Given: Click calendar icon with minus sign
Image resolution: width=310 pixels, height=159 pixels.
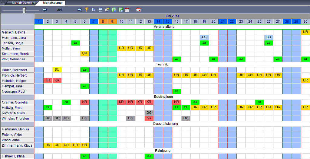Looking at the screenshot, I should coord(114,10).
